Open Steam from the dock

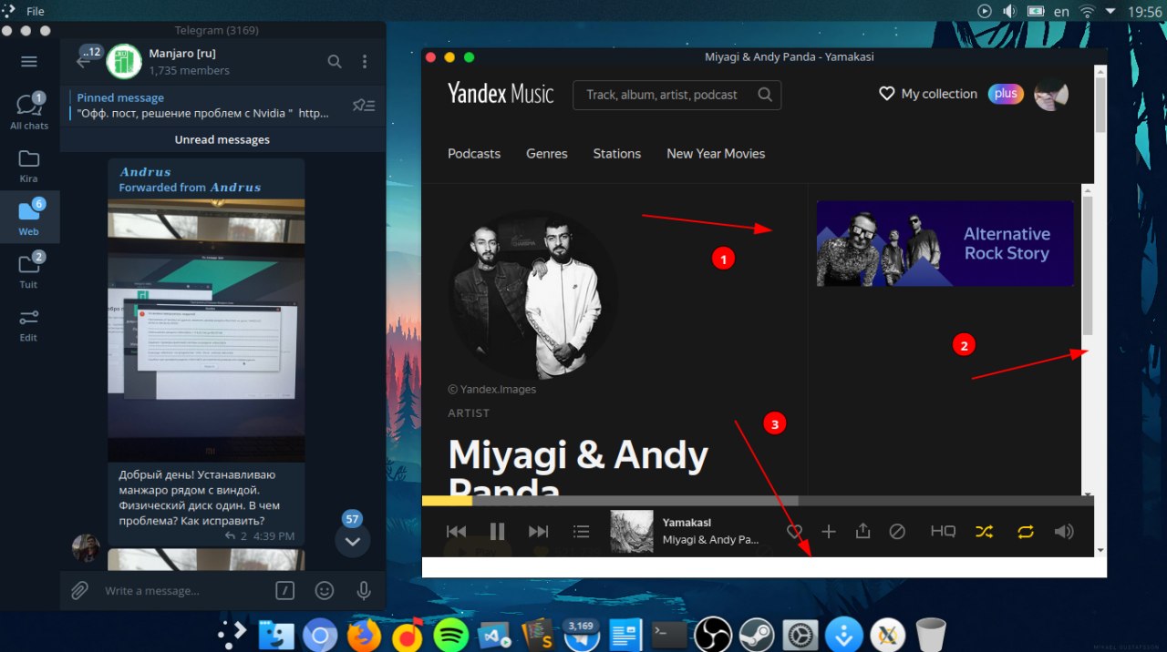click(x=757, y=635)
